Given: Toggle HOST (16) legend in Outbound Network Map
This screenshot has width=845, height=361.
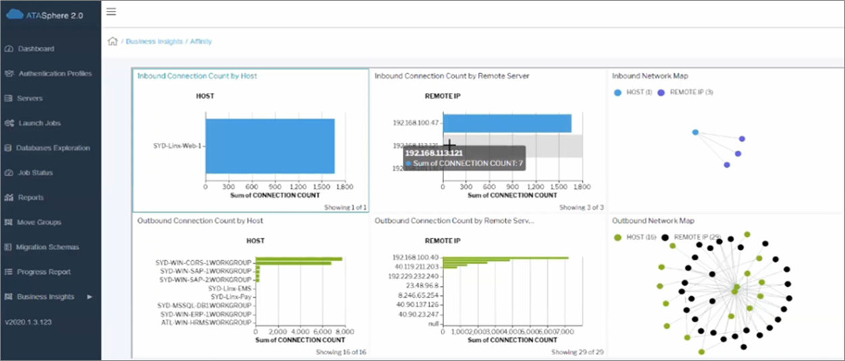Looking at the screenshot, I should click(635, 238).
